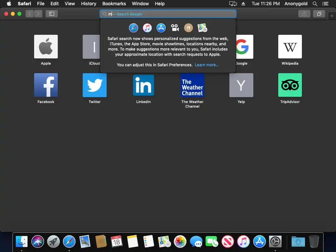Go forward with the forward arrow button

38,14
